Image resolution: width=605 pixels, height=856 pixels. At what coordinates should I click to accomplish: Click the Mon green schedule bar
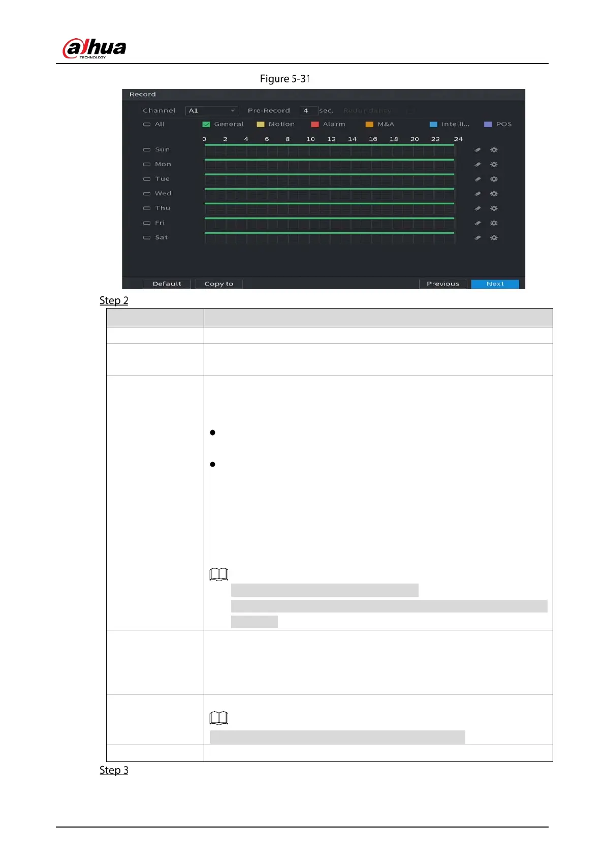329,160
